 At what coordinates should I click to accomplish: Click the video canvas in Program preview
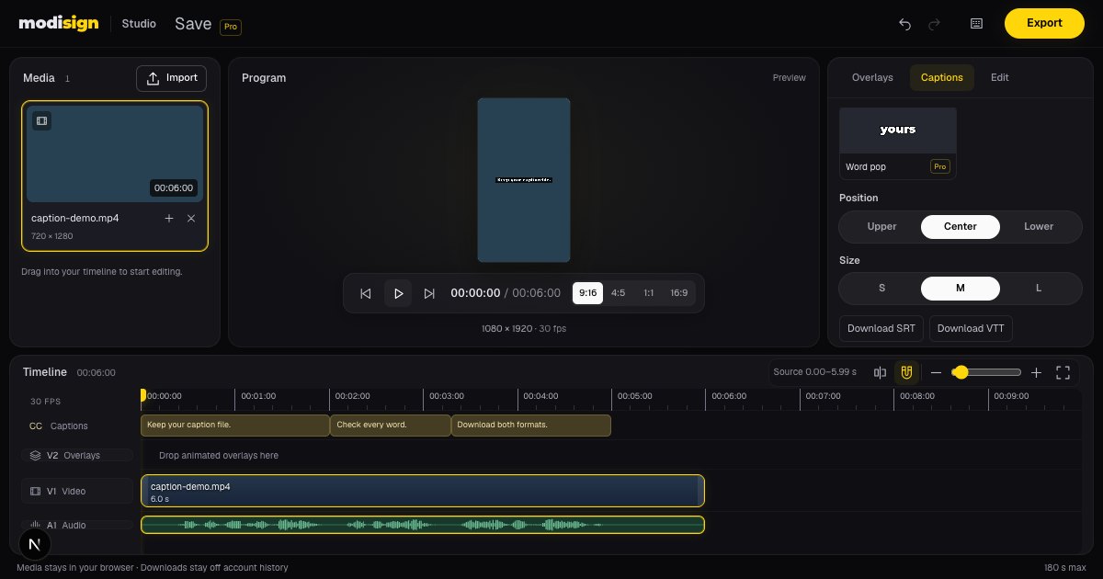click(x=524, y=180)
